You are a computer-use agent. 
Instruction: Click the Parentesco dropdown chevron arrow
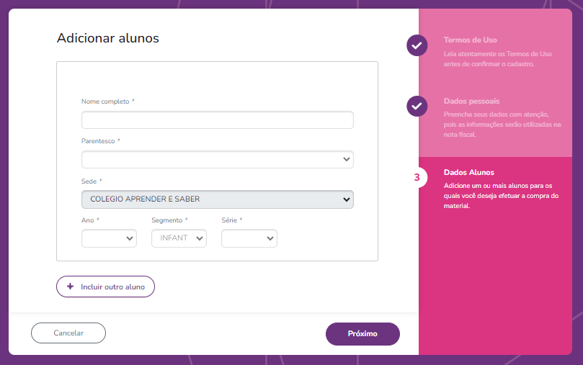[x=346, y=159]
